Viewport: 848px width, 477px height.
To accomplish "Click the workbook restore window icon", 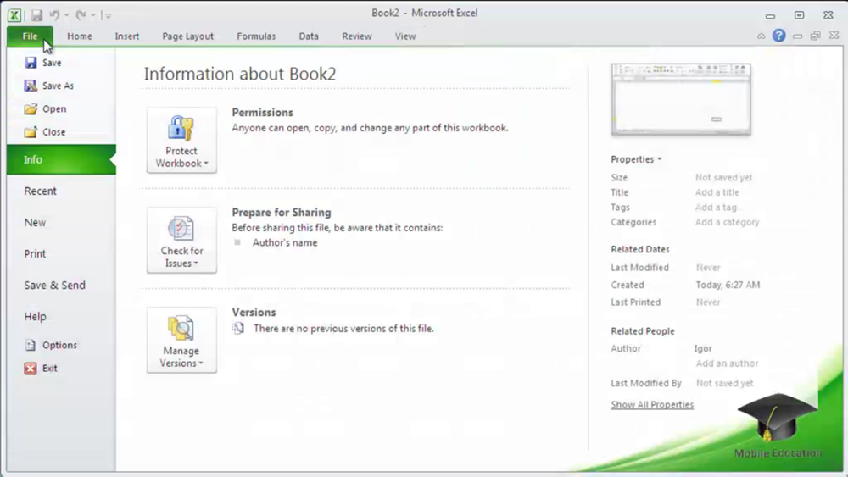I will coord(816,36).
